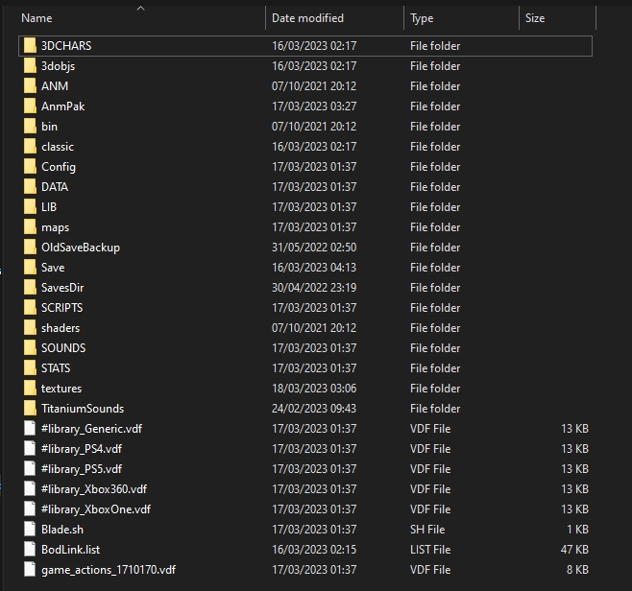This screenshot has height=591, width=632.
Task: Select the 3dobjs folder name
Action: tap(58, 66)
